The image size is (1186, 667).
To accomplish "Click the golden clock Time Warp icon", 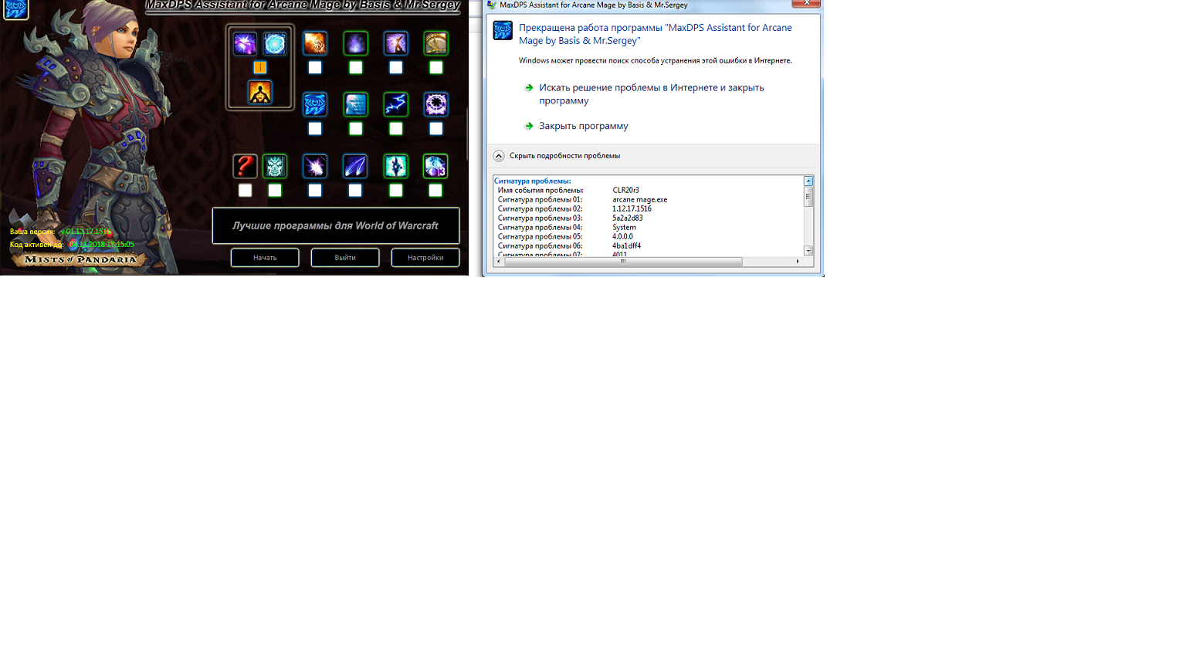I will [x=435, y=43].
